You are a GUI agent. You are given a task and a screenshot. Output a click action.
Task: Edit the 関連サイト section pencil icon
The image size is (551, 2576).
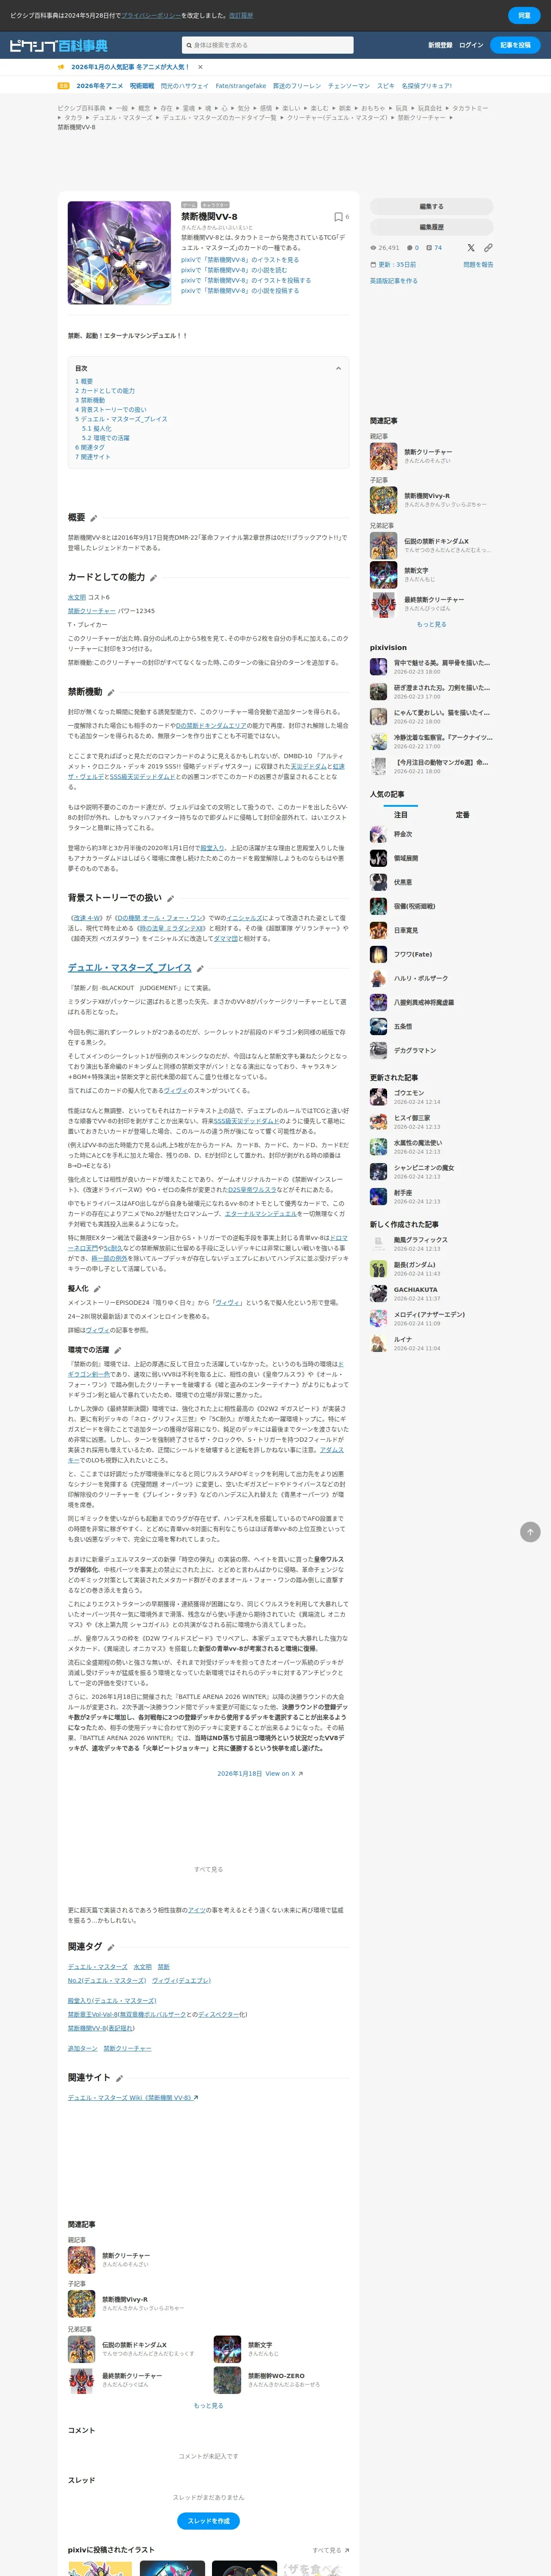[x=119, y=2078]
